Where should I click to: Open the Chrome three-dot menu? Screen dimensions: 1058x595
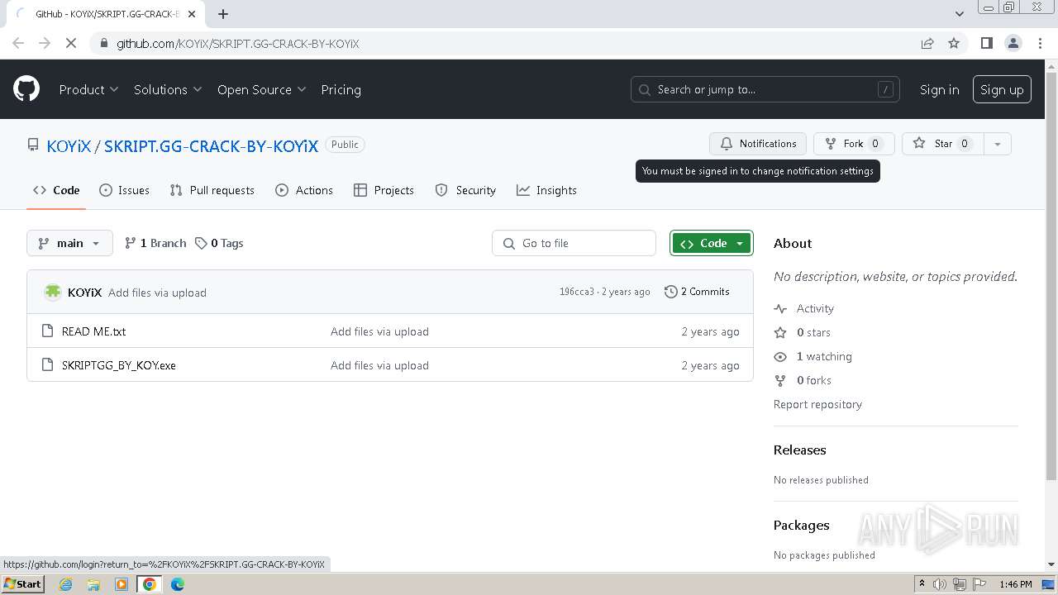click(x=1040, y=43)
